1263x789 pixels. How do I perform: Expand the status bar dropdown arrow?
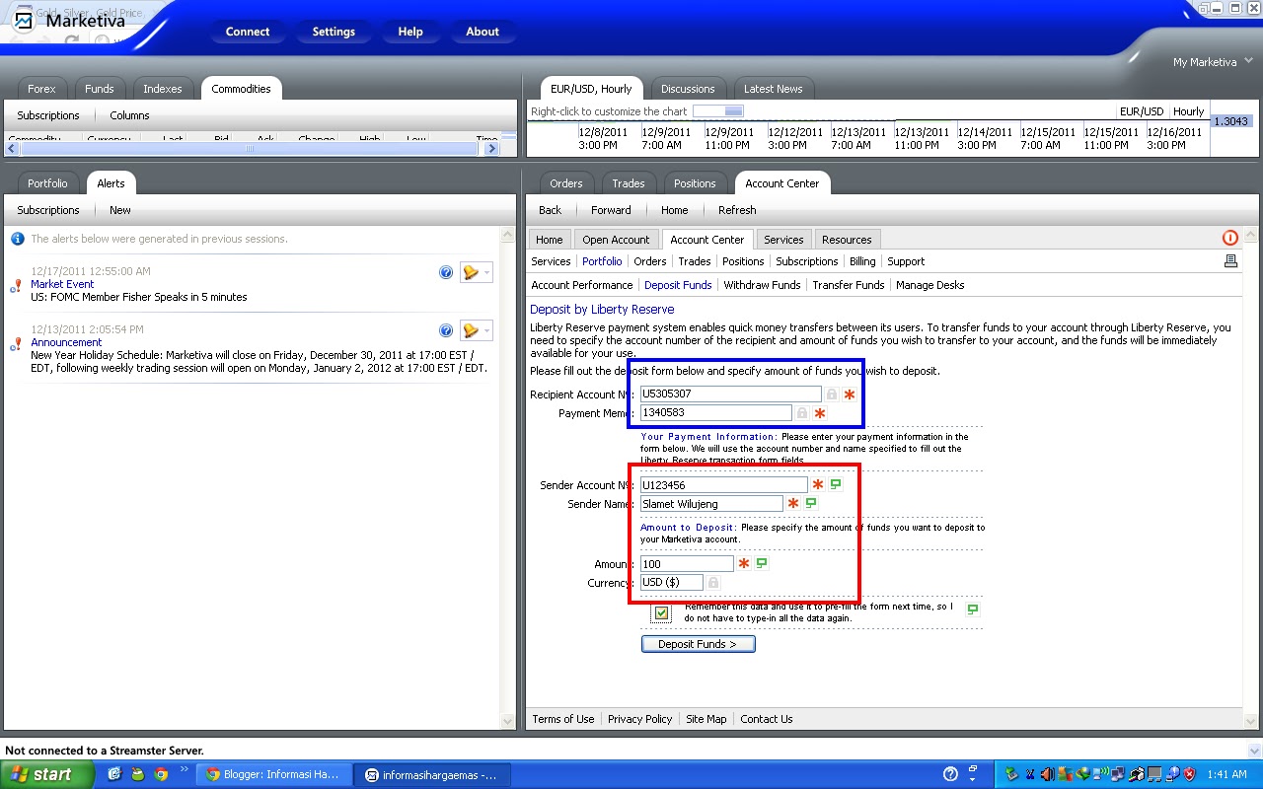coord(1254,751)
